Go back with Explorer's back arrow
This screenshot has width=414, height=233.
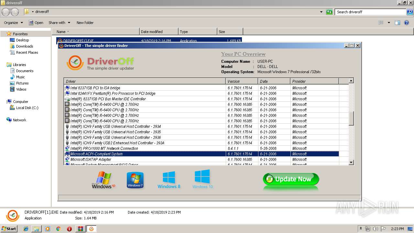(x=6, y=12)
